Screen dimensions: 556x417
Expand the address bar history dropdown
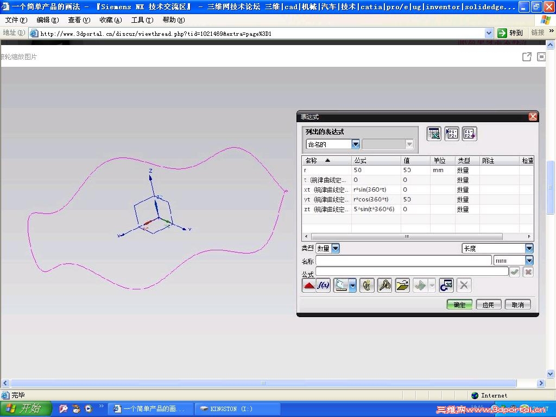(489, 33)
